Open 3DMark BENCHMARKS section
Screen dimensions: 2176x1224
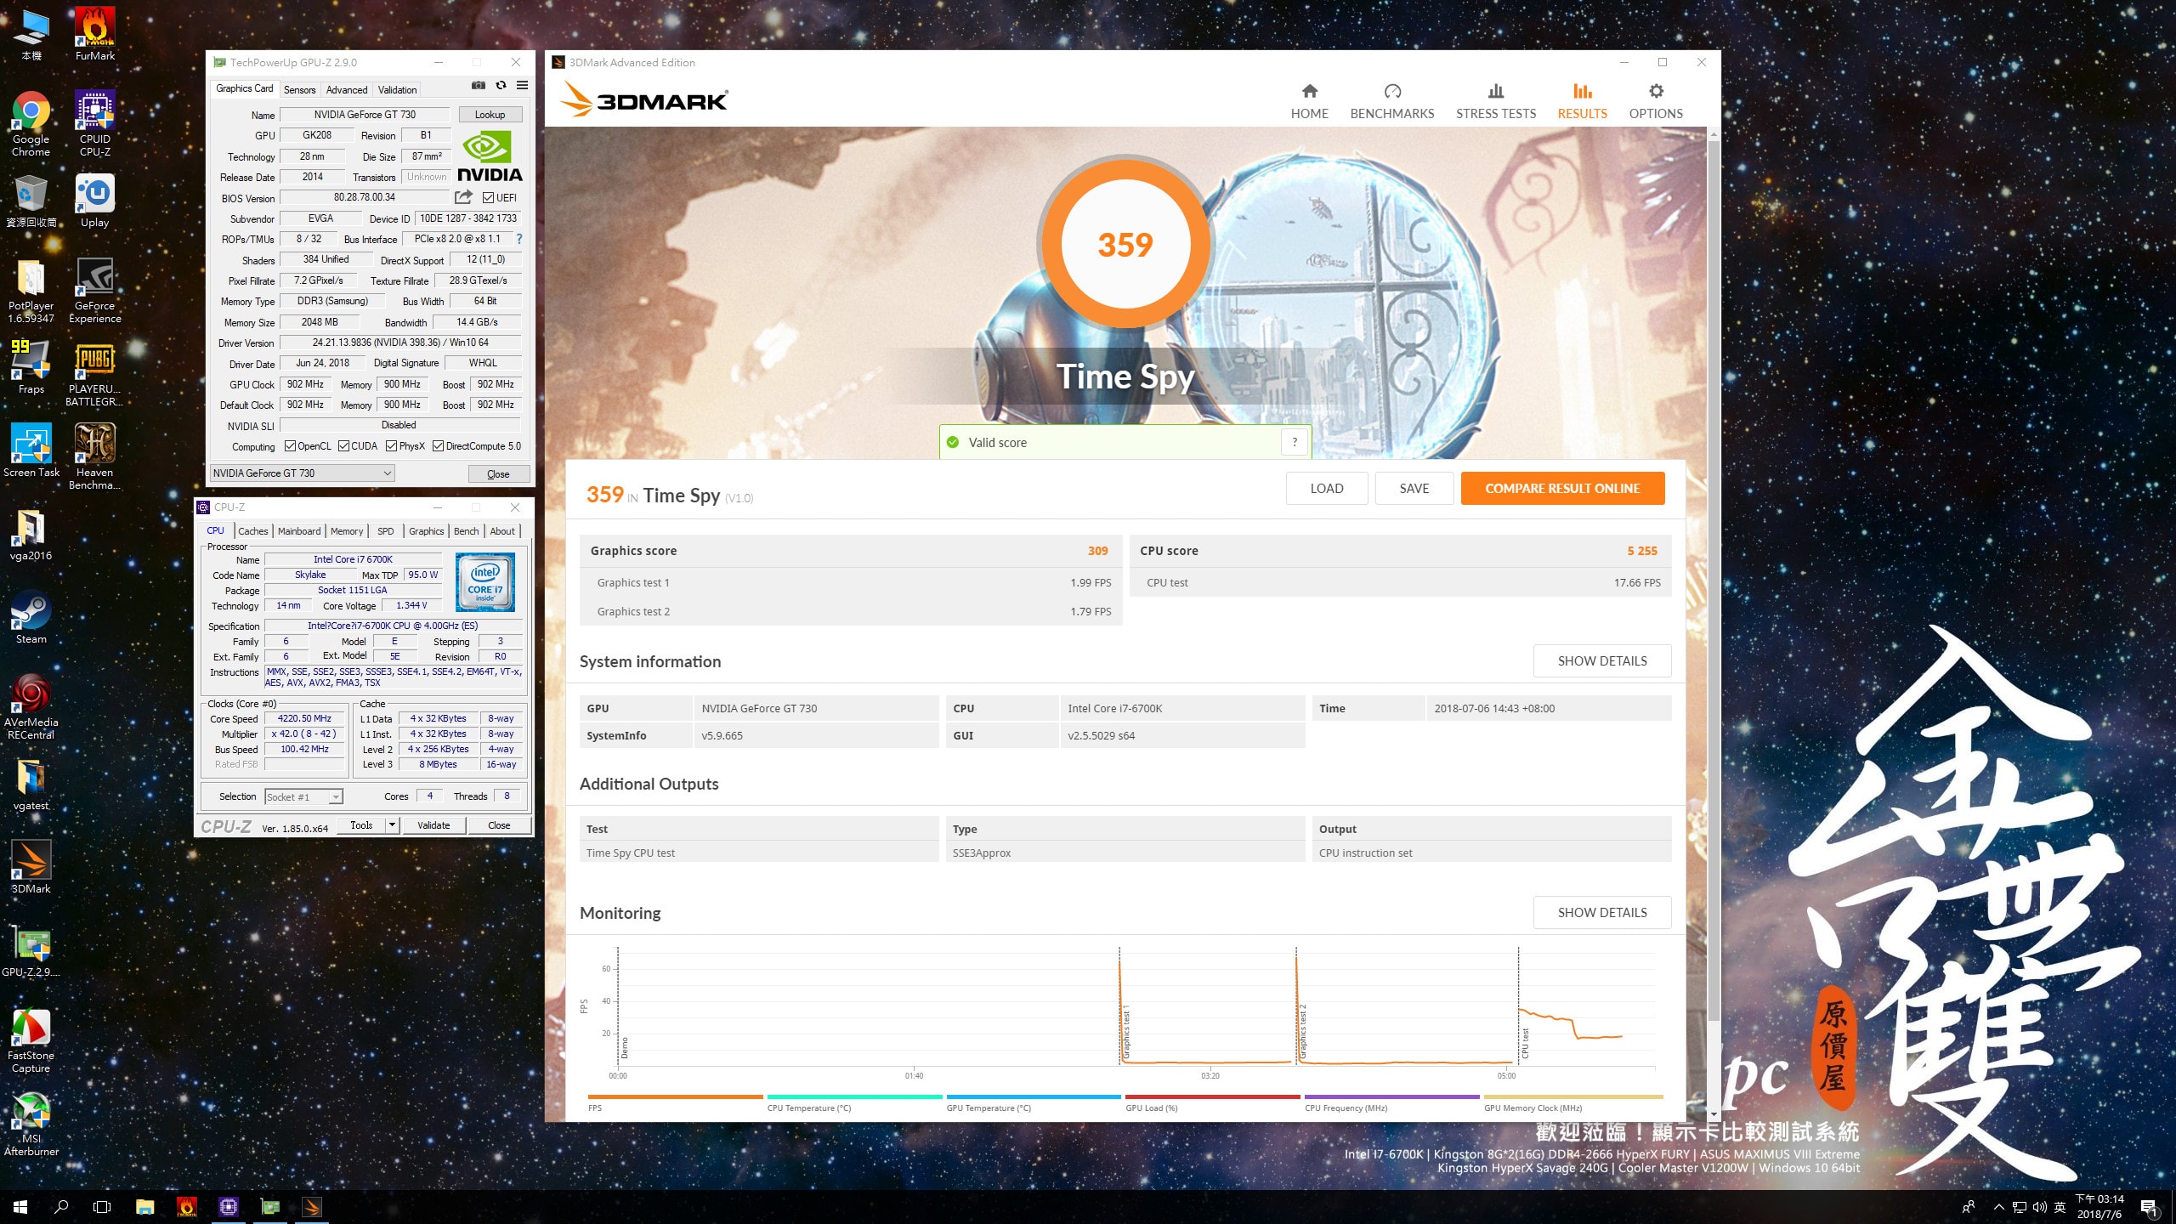tap(1392, 101)
